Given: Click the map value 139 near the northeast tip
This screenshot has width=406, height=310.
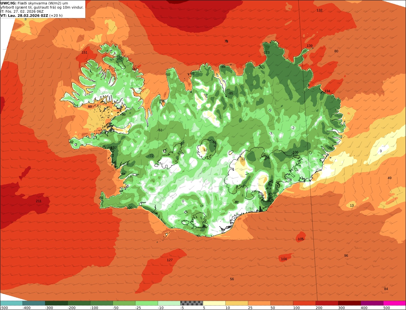Looking at the screenshot, I should click(310, 46).
